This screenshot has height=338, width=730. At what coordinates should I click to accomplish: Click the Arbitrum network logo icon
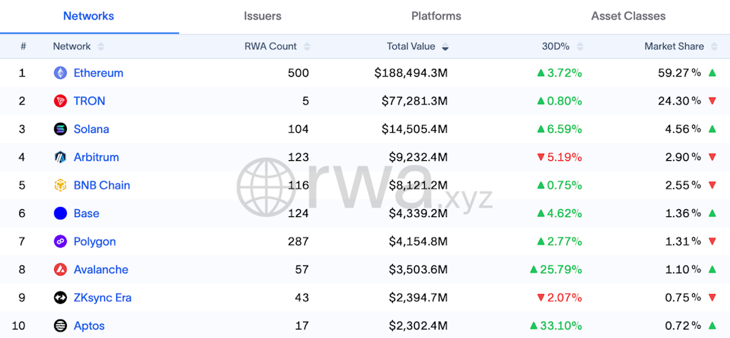(x=61, y=157)
